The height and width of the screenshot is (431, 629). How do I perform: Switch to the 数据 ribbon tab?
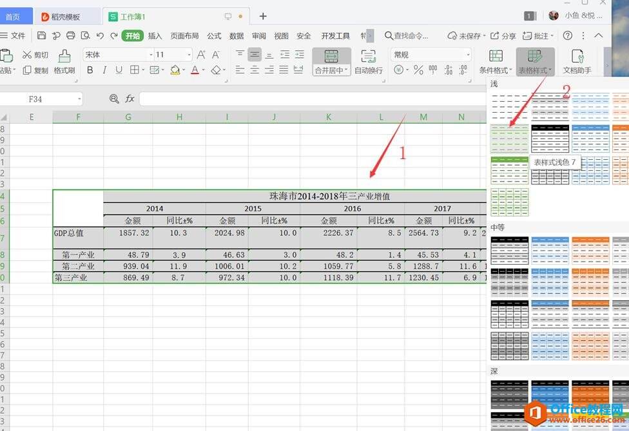pyautogui.click(x=237, y=35)
